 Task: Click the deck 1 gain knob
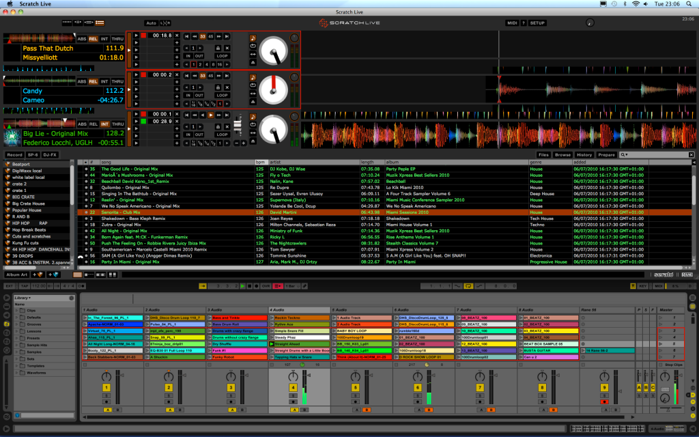click(x=294, y=38)
